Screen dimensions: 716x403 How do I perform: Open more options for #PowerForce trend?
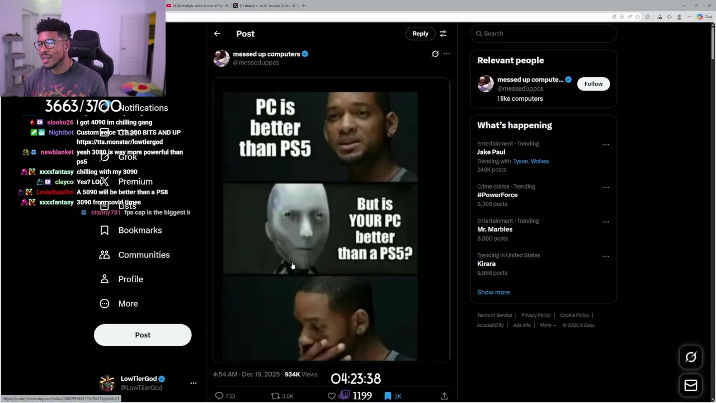click(x=606, y=188)
